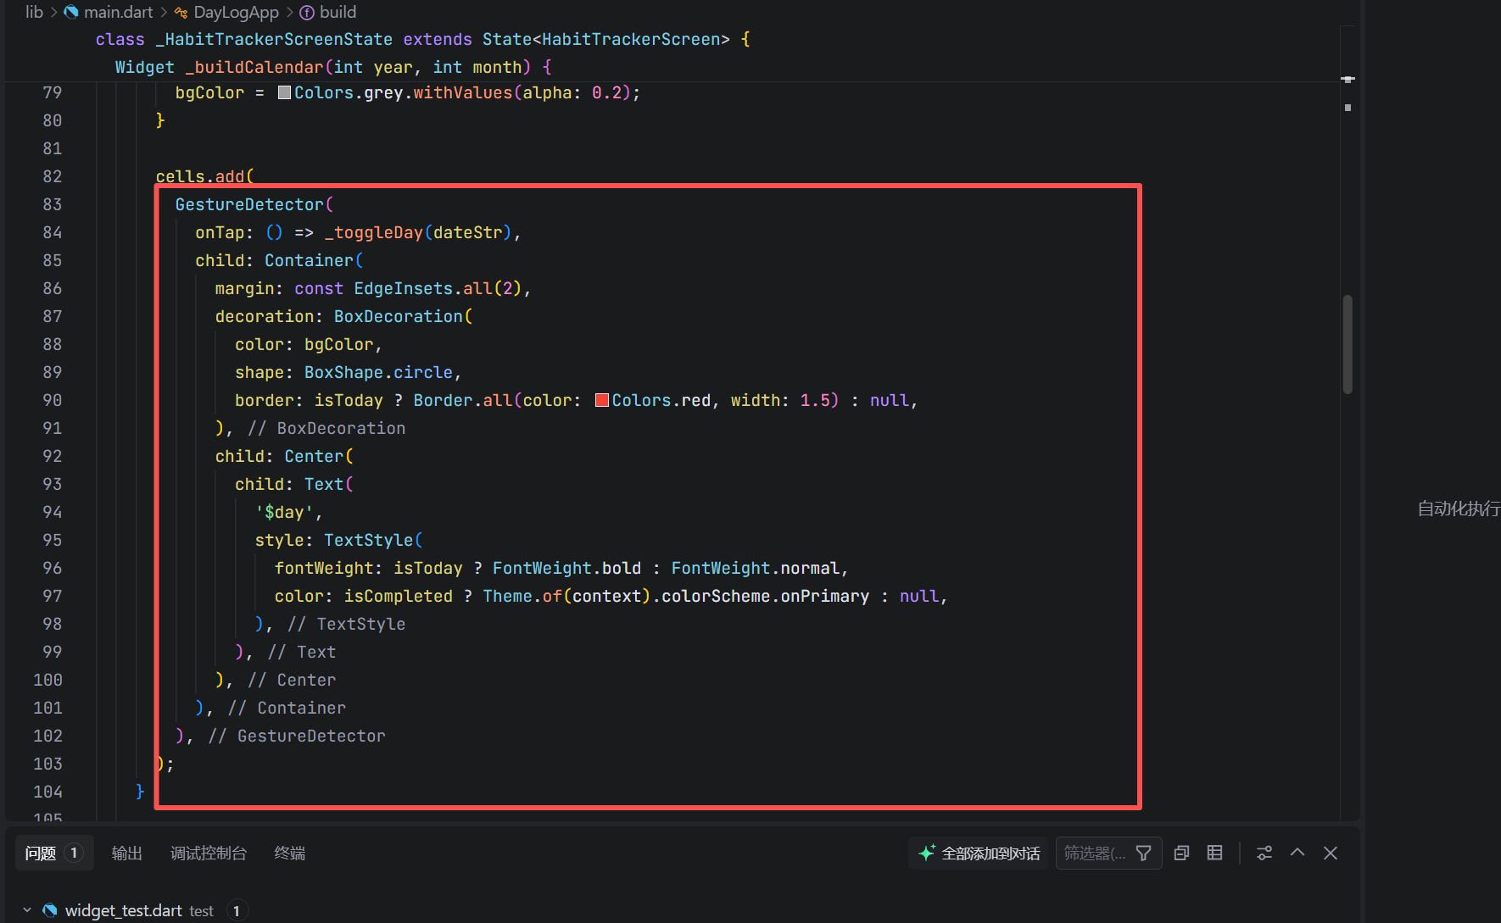
Task: Click BoxDecoration on line 87
Action: (398, 316)
